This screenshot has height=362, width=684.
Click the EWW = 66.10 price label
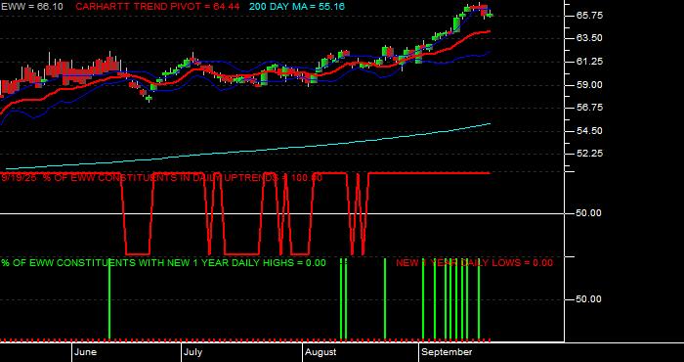(x=32, y=7)
